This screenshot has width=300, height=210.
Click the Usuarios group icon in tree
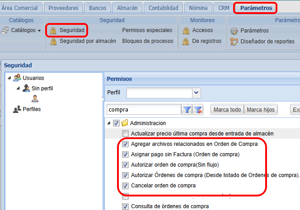(17, 78)
